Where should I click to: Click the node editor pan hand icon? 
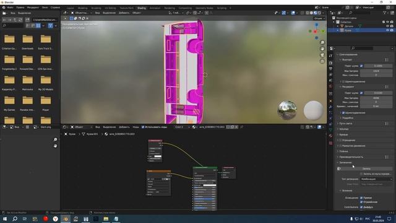pos(55,146)
